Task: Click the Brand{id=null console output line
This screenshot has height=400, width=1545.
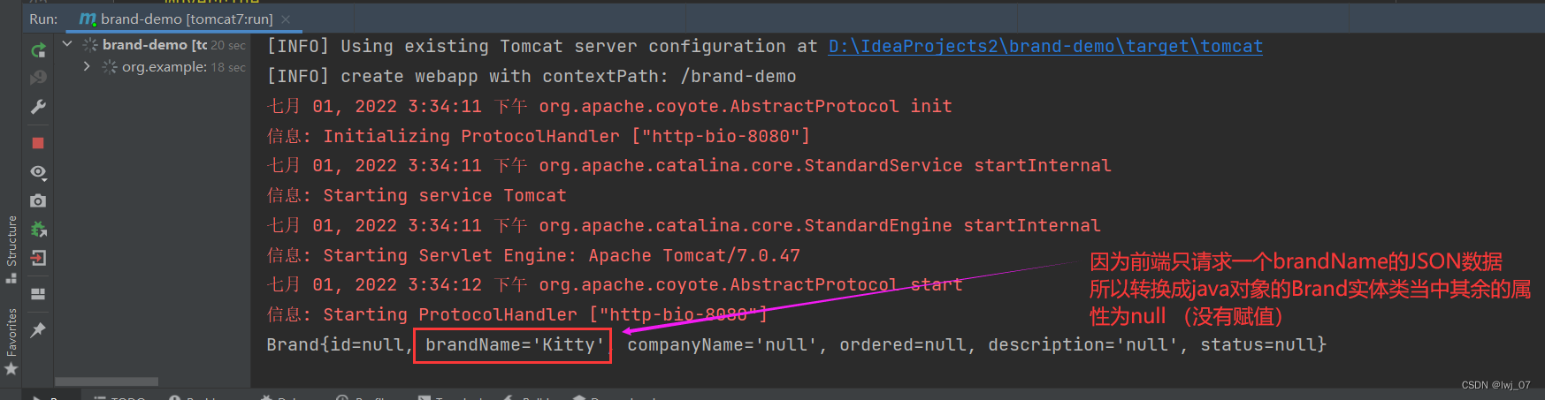Action: (796, 345)
